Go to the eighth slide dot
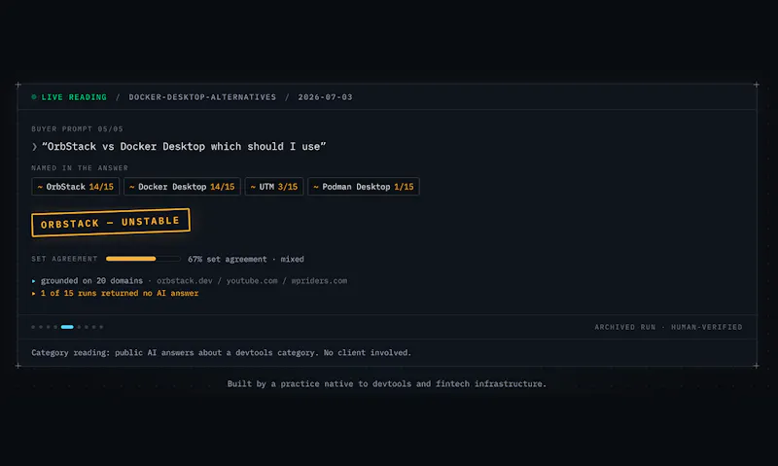This screenshot has height=466, width=778. (x=93, y=327)
